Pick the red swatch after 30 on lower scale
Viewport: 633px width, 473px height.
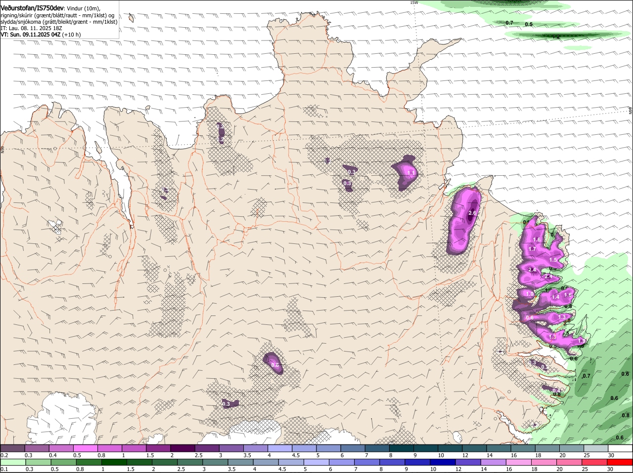click(x=621, y=463)
